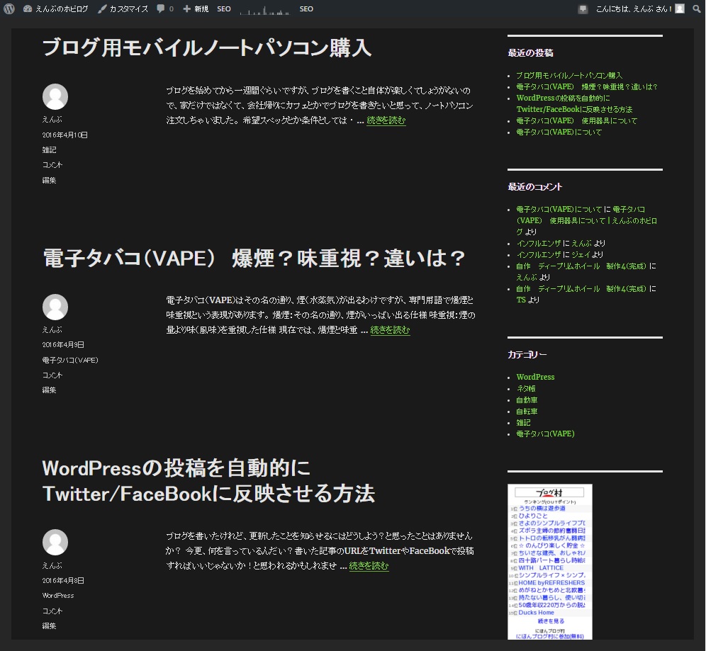Screen dimensions: 706x651
Task: Click 続きを読む on the ノートパソコン購入 excerpt
Action: (x=386, y=120)
